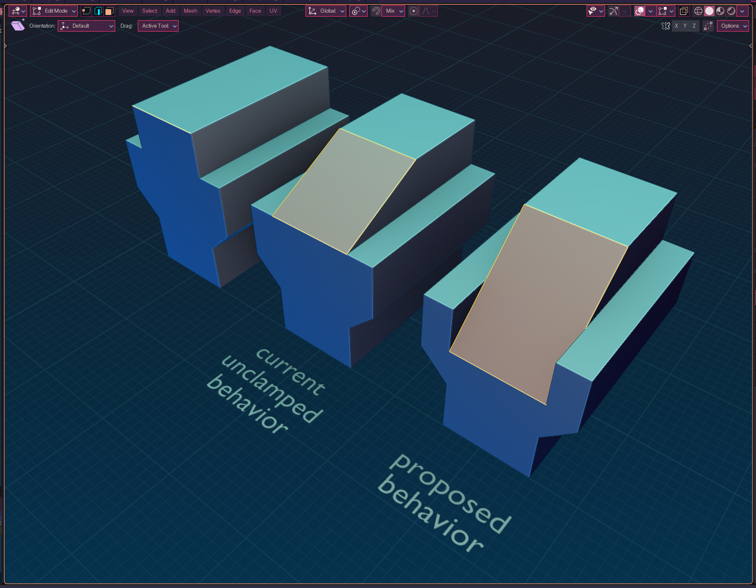
Task: Toggle viewport overlays
Action: click(640, 11)
